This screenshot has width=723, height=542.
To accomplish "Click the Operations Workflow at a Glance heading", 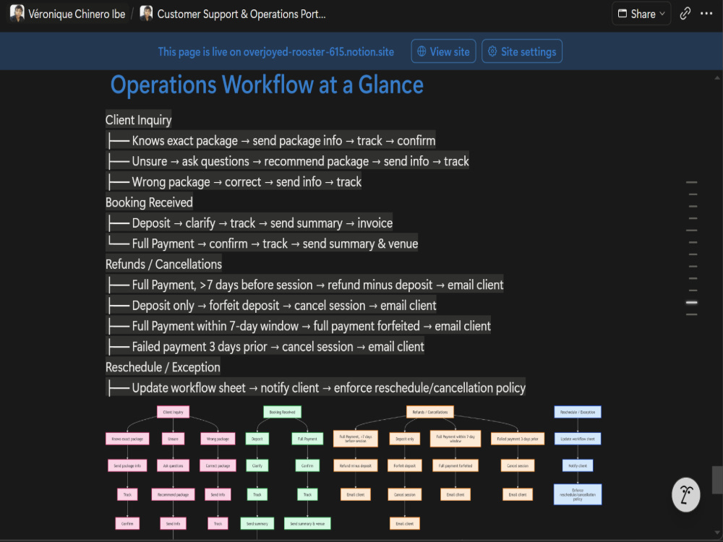I will (267, 85).
